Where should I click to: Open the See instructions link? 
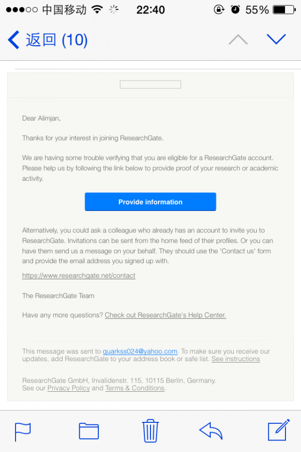point(236,359)
